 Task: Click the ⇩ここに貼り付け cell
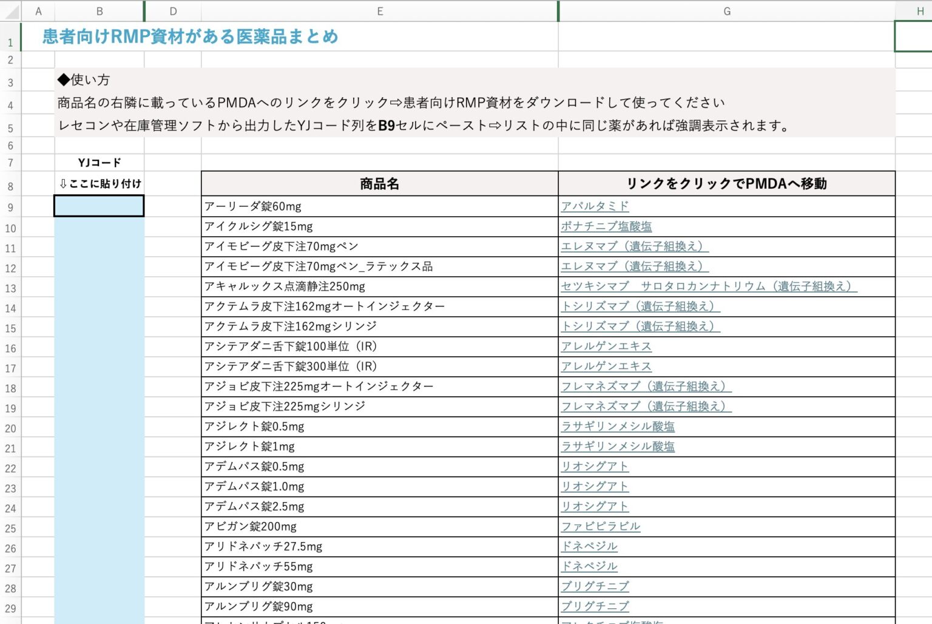pos(100,183)
